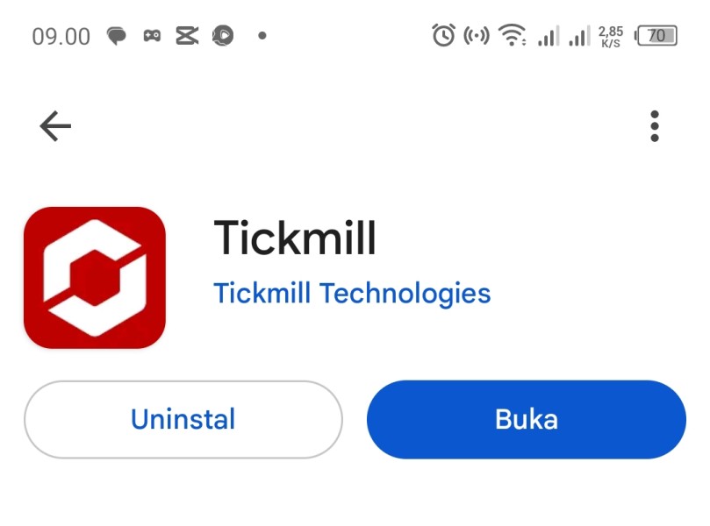
Task: Uninstall the Tickmill app
Action: (x=183, y=419)
